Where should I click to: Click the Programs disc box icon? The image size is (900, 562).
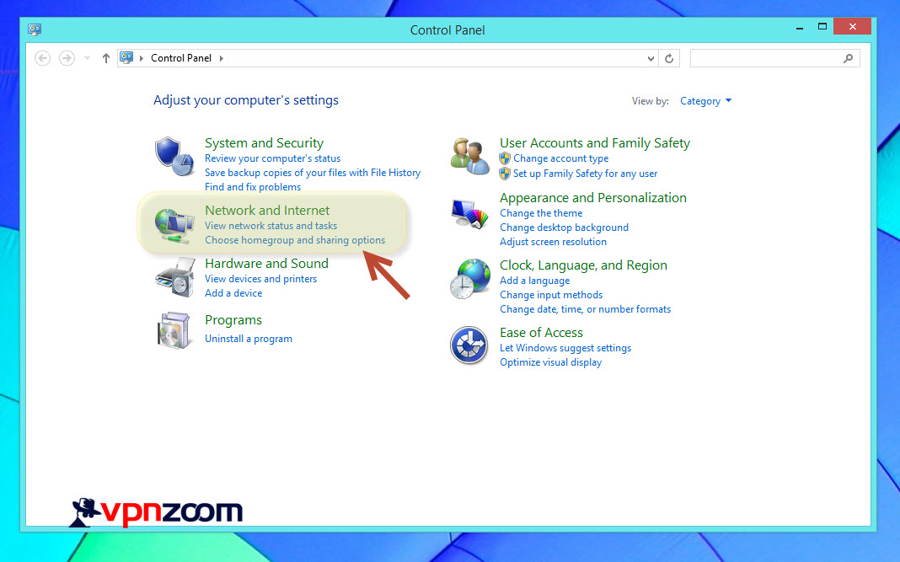pos(174,330)
